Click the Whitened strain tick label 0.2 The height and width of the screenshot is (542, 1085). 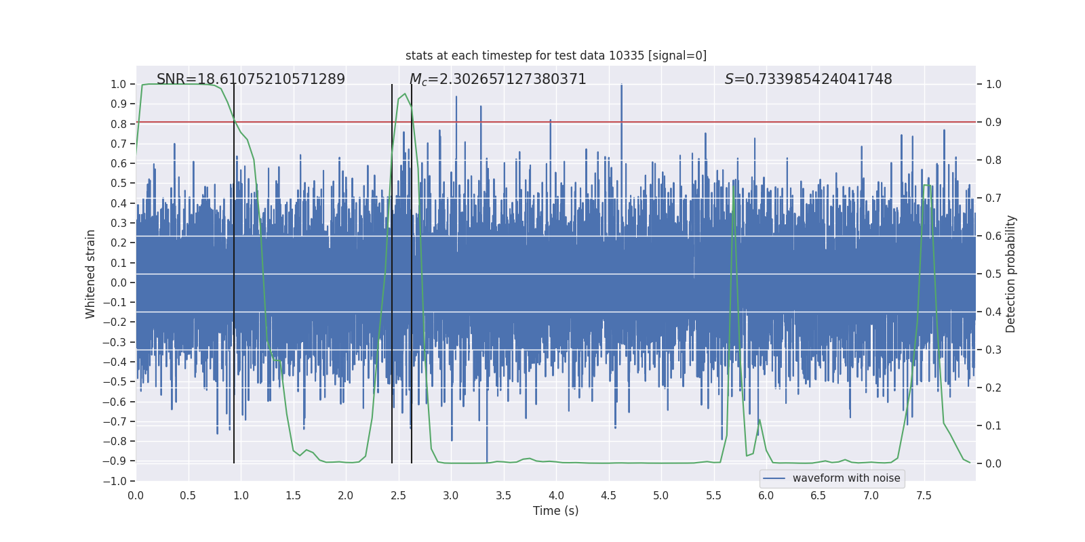click(x=119, y=243)
